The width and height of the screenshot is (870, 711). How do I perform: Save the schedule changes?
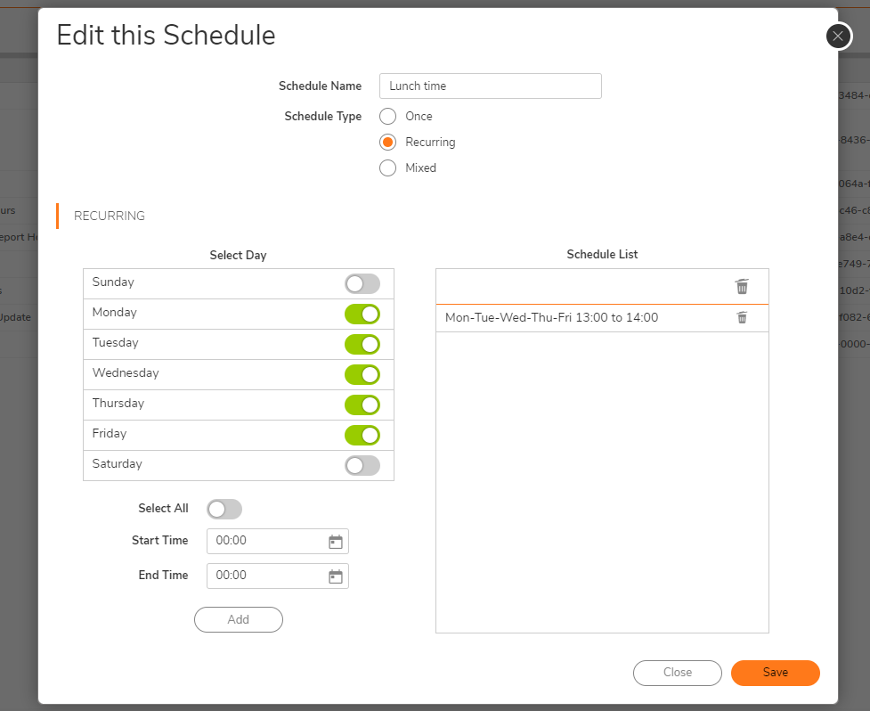click(x=775, y=673)
